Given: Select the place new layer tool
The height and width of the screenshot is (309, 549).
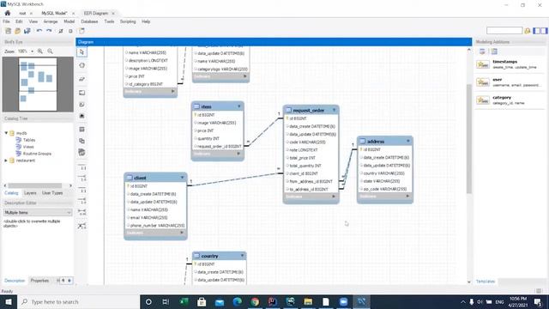Looking at the screenshot, I should pyautogui.click(x=82, y=93).
